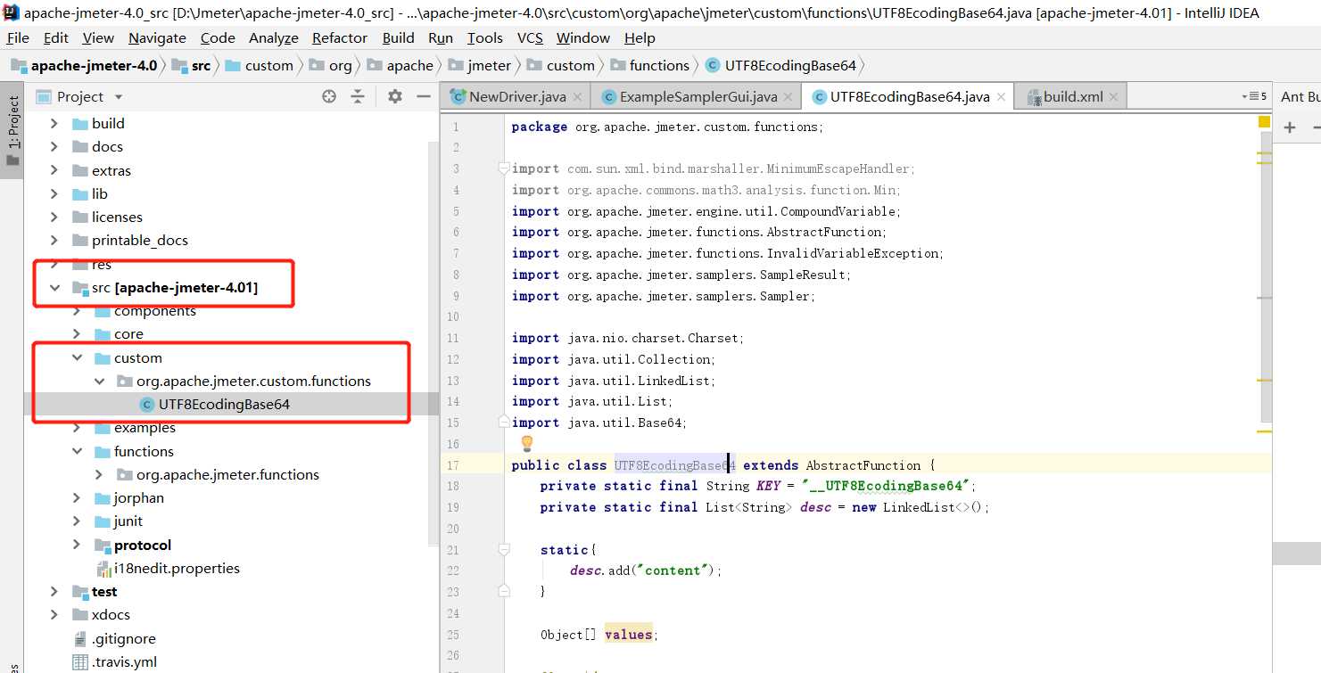Image resolution: width=1321 pixels, height=673 pixels.
Task: Open the Navigate menu
Action: (x=157, y=37)
